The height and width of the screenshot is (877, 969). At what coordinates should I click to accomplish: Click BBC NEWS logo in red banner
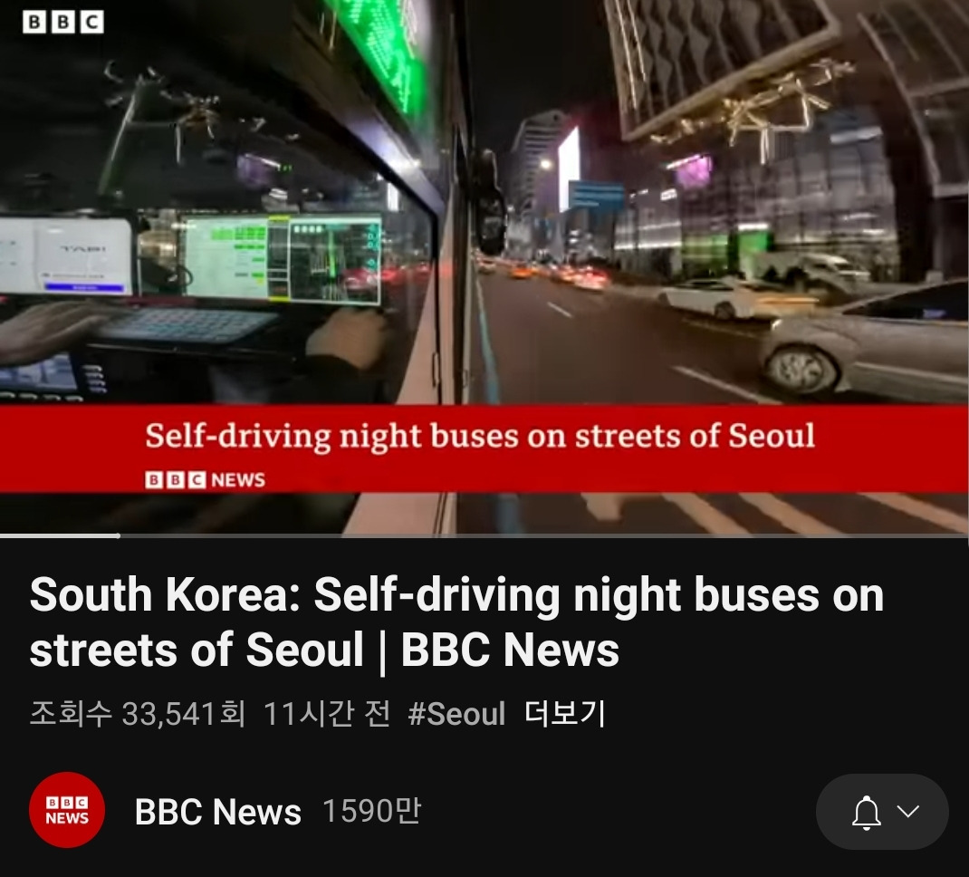coord(206,479)
